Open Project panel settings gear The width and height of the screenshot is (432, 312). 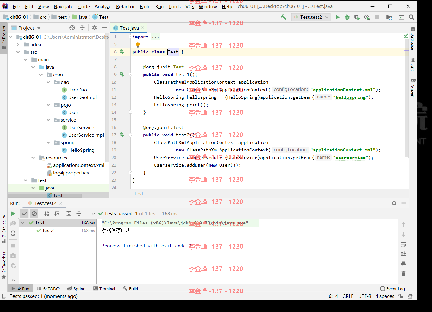95,28
